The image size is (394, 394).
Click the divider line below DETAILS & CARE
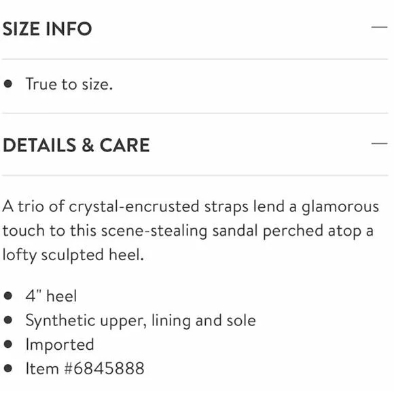point(195,175)
